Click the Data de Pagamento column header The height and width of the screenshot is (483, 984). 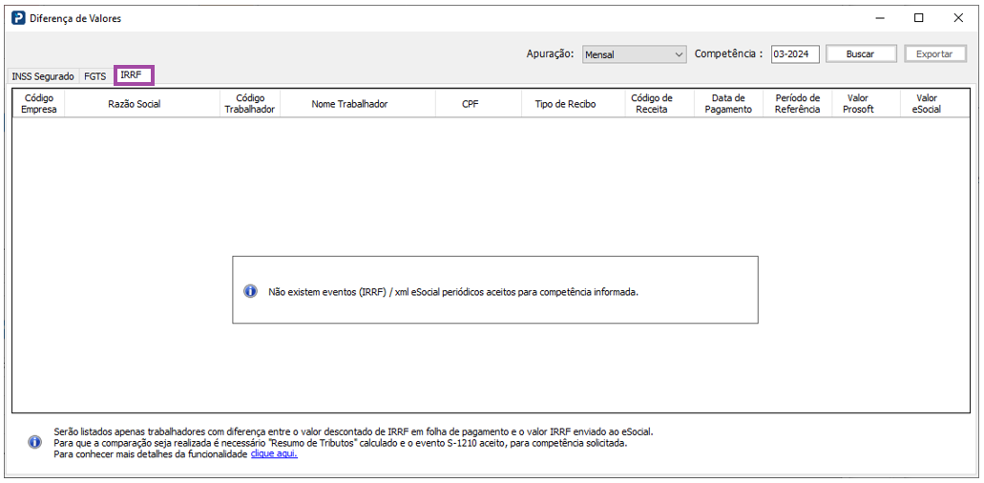(728, 103)
